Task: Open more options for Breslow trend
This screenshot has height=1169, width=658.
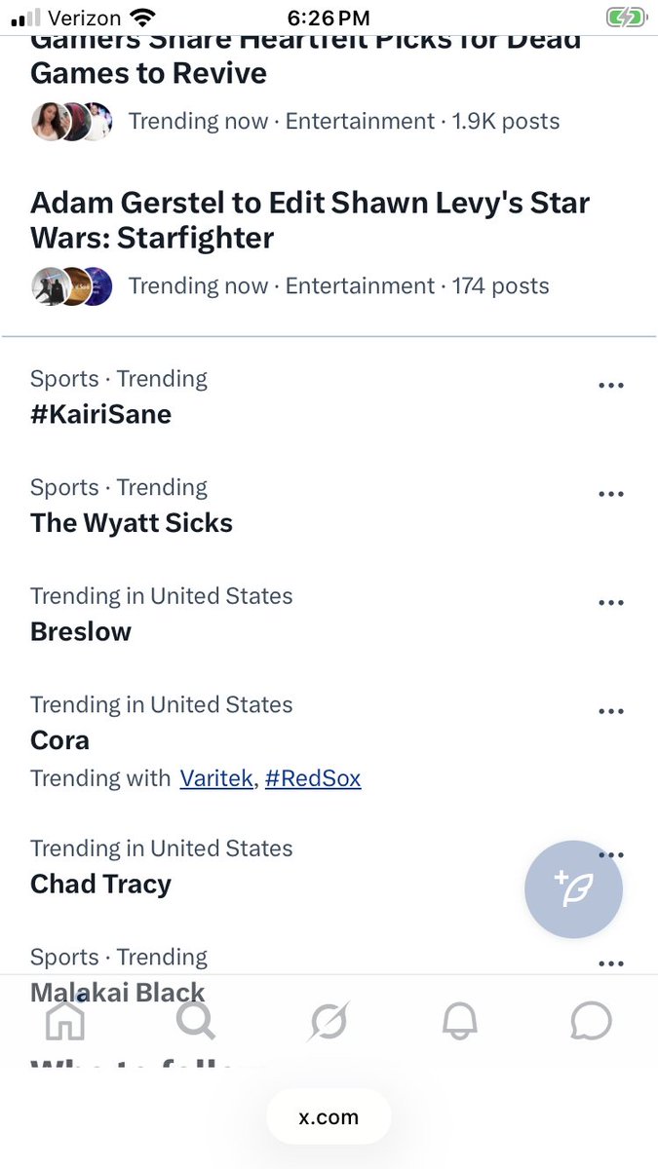Action: coord(610,603)
